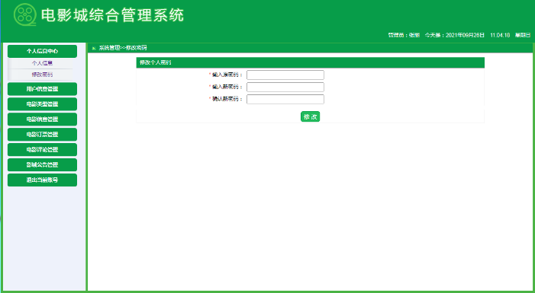Open the 个人信息 submenu link
Screen dimensions: 535x293
pos(42,63)
